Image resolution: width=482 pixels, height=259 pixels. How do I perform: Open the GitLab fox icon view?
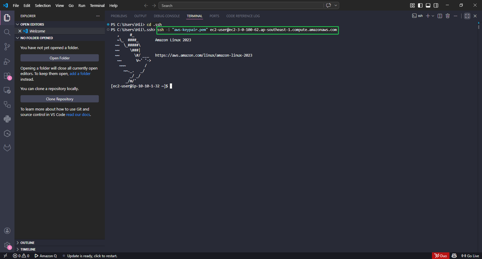point(7,148)
